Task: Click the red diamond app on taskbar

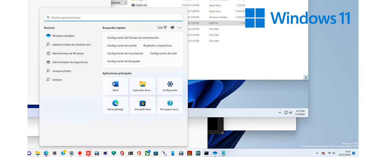Action: pos(80,153)
